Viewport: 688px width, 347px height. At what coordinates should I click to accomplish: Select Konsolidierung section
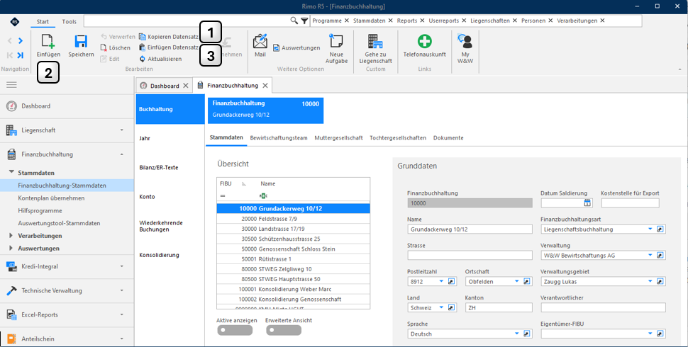coord(170,255)
